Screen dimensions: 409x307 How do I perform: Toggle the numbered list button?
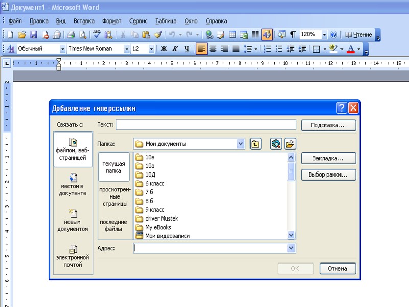click(267, 49)
